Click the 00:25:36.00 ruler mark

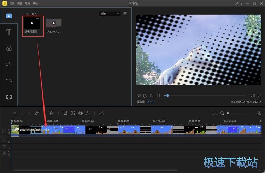230,121
